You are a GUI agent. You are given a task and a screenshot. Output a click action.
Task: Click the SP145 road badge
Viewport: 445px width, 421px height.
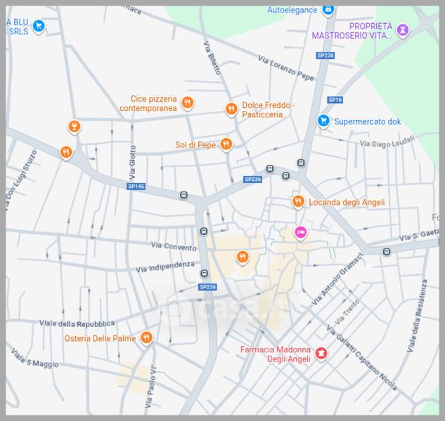tap(136, 187)
